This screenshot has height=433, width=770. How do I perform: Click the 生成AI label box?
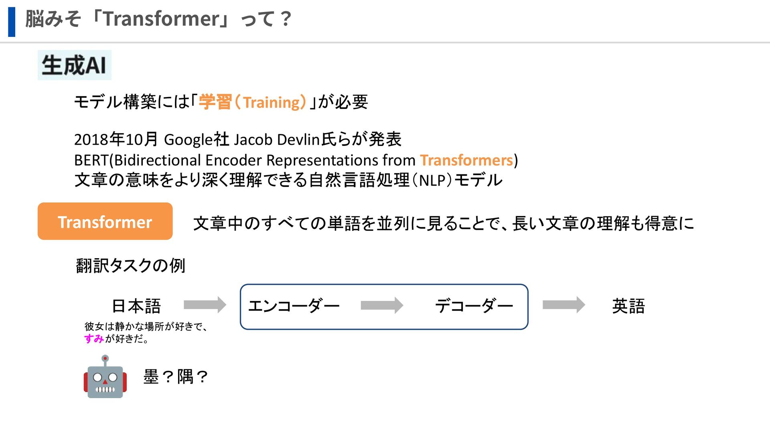click(75, 65)
